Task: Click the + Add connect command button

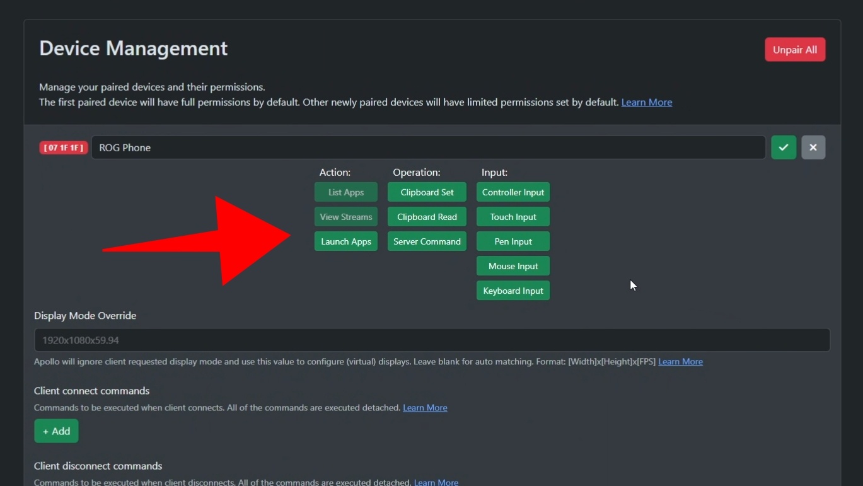Action: [56, 431]
